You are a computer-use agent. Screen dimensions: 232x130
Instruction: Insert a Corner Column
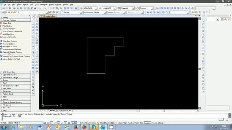(x=9, y=44)
